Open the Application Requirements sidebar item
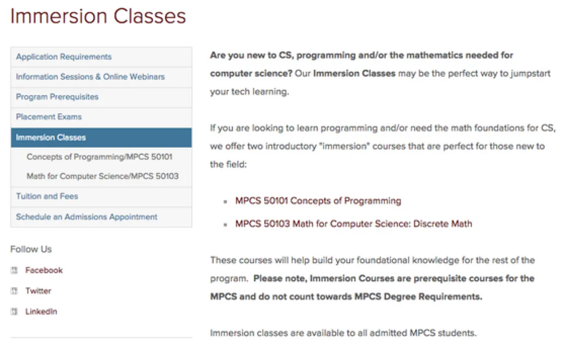The height and width of the screenshot is (345, 562). [64, 57]
